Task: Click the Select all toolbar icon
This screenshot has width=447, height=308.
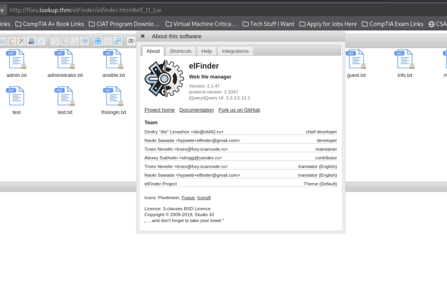Action: [x=98, y=41]
